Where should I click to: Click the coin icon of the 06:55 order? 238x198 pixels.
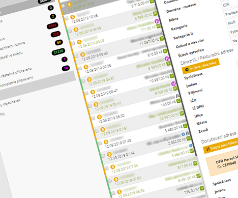point(120,192)
